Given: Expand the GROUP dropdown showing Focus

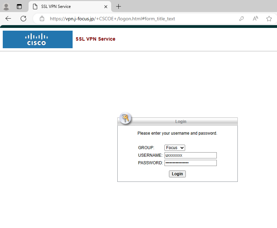Looking at the screenshot, I should (x=175, y=148).
